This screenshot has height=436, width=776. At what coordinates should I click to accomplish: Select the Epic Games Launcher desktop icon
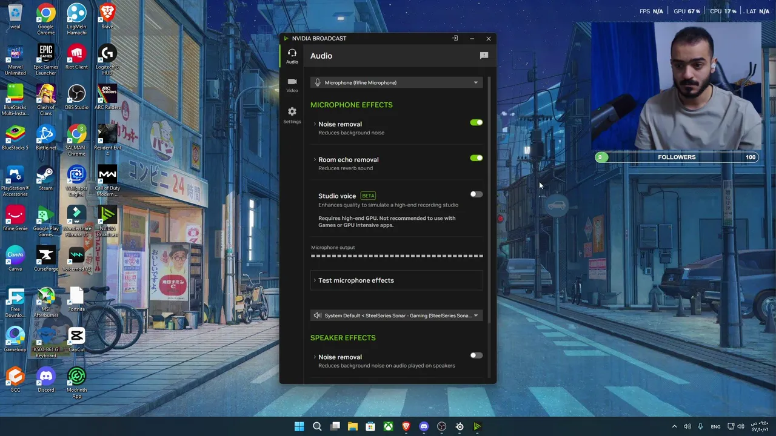[x=46, y=60]
